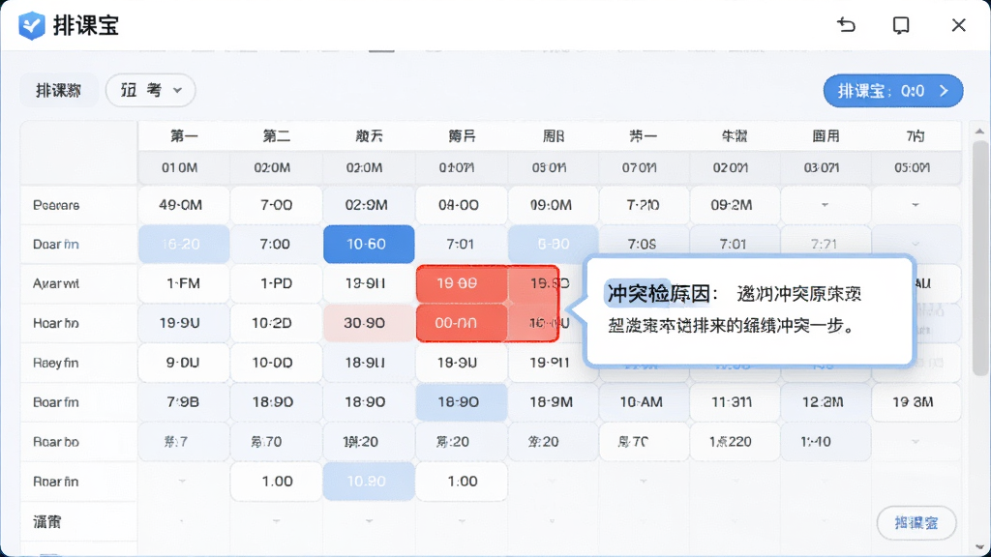991x557 pixels.
Task: Click the outlined button at bottom right
Action: click(x=916, y=523)
